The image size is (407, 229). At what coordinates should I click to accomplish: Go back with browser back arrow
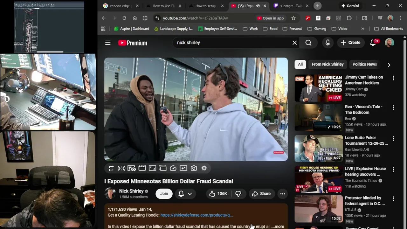[x=104, y=18]
